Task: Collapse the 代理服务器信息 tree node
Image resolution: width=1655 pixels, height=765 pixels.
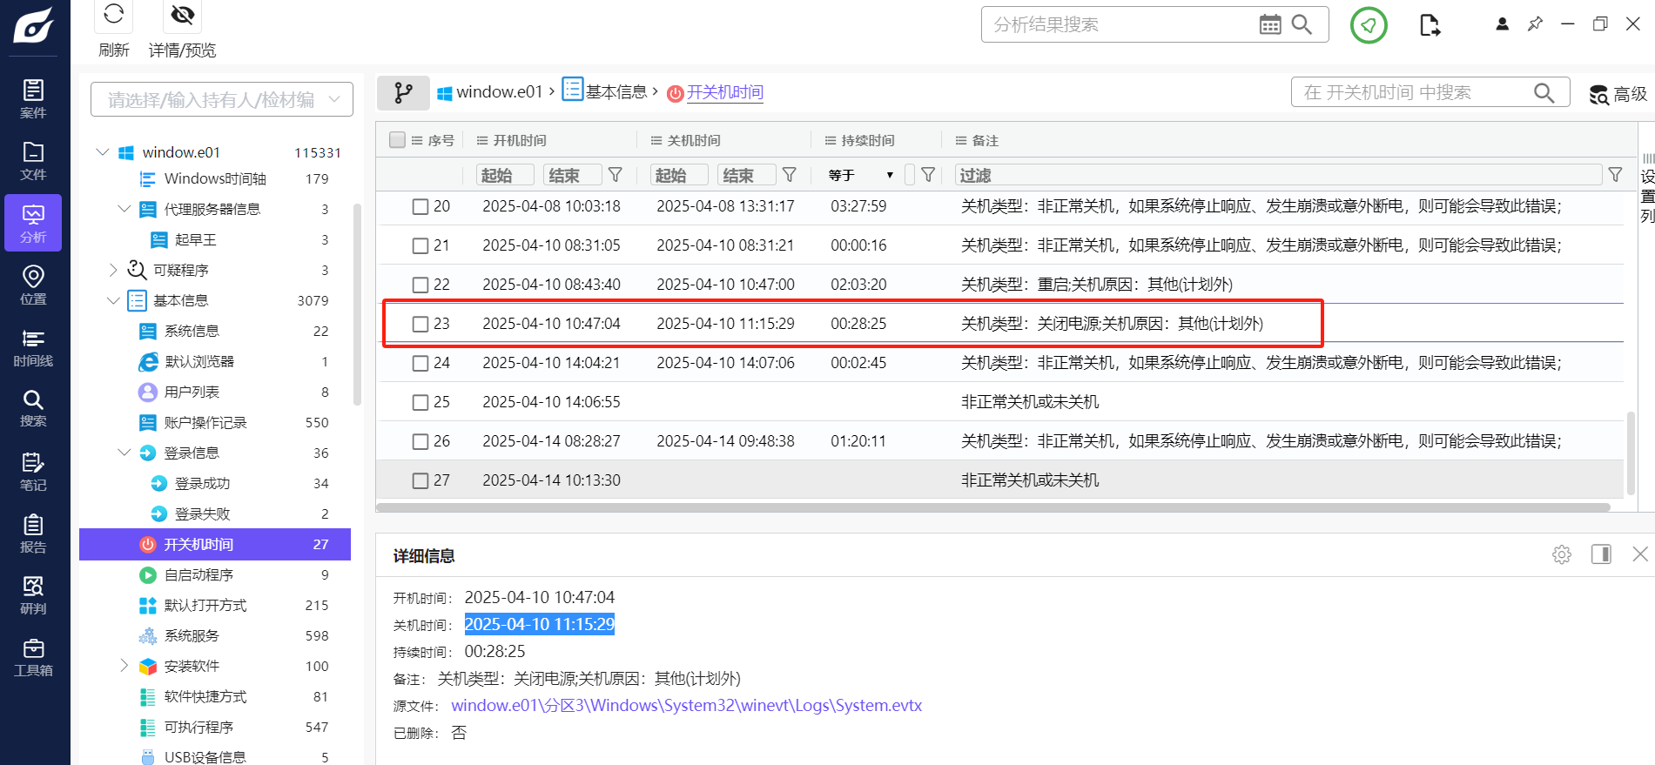Action: (124, 209)
